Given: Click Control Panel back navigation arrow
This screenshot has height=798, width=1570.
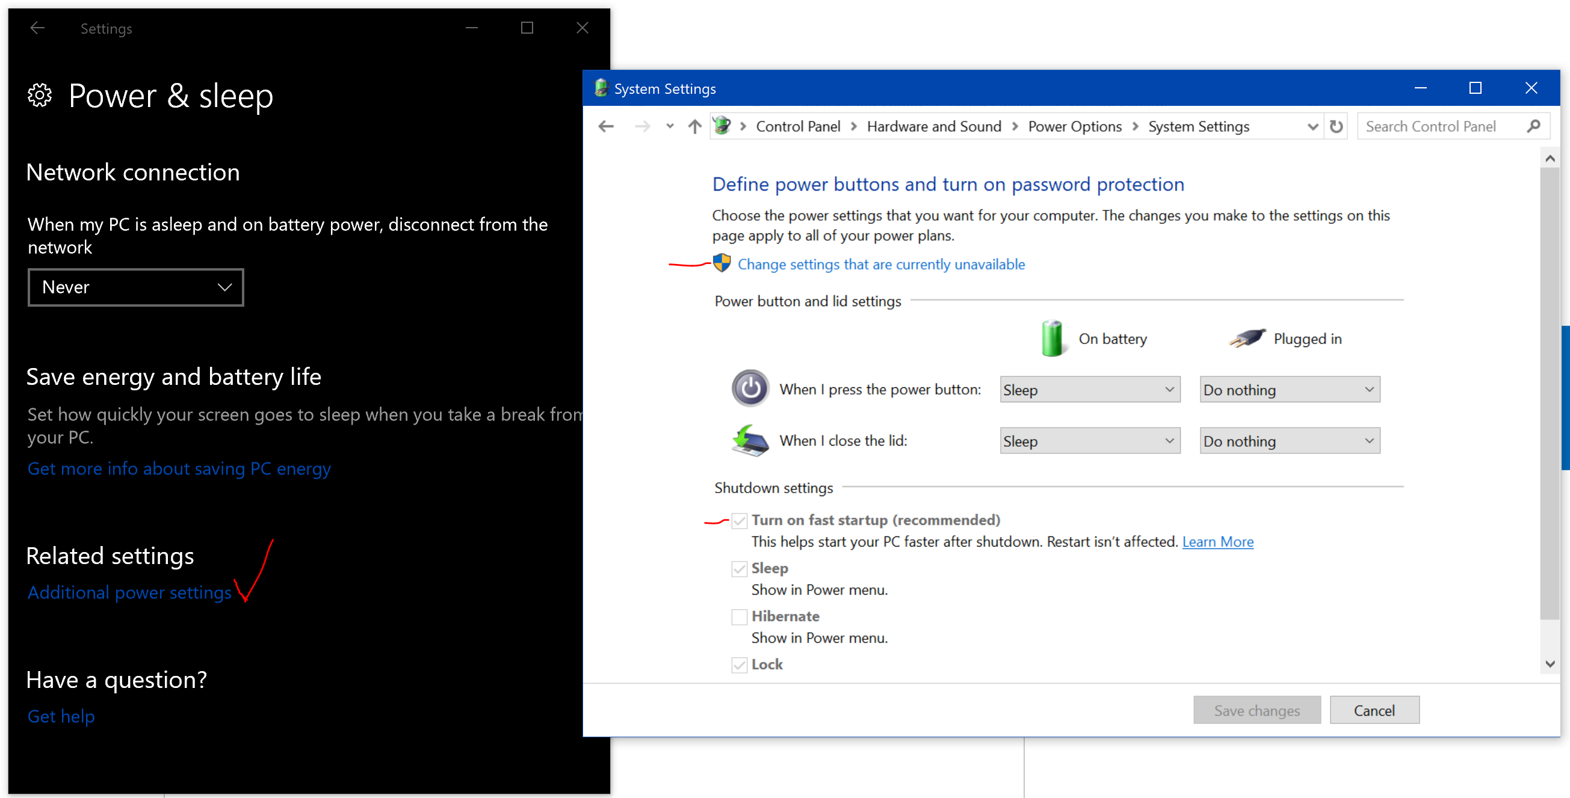Looking at the screenshot, I should pyautogui.click(x=606, y=126).
